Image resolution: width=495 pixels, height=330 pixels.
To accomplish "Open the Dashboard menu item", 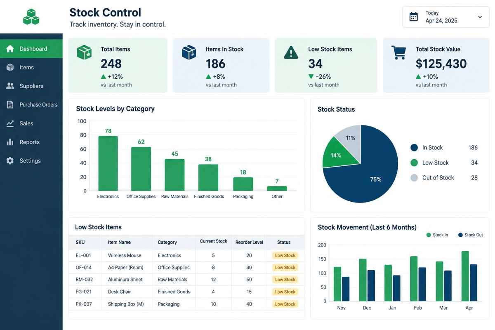I will tap(31, 49).
